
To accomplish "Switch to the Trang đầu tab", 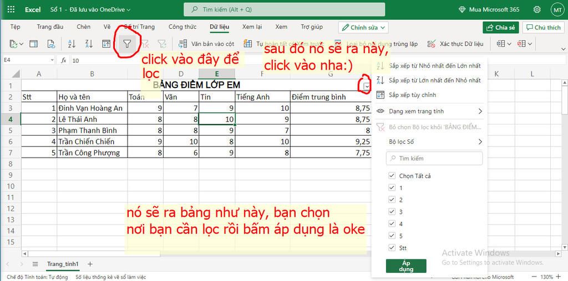I will tap(50, 27).
